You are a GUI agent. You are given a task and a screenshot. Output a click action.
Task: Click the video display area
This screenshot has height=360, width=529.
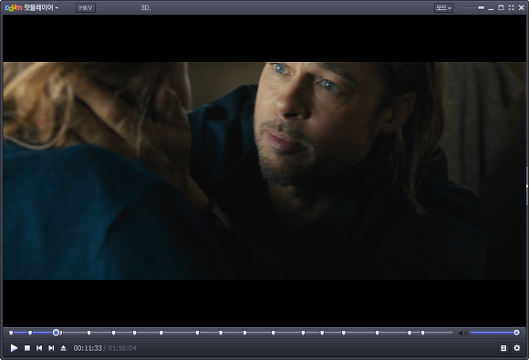tap(264, 170)
